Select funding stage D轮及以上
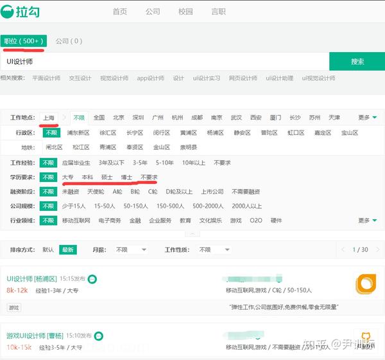The width and height of the screenshot is (385, 360). 179,192
